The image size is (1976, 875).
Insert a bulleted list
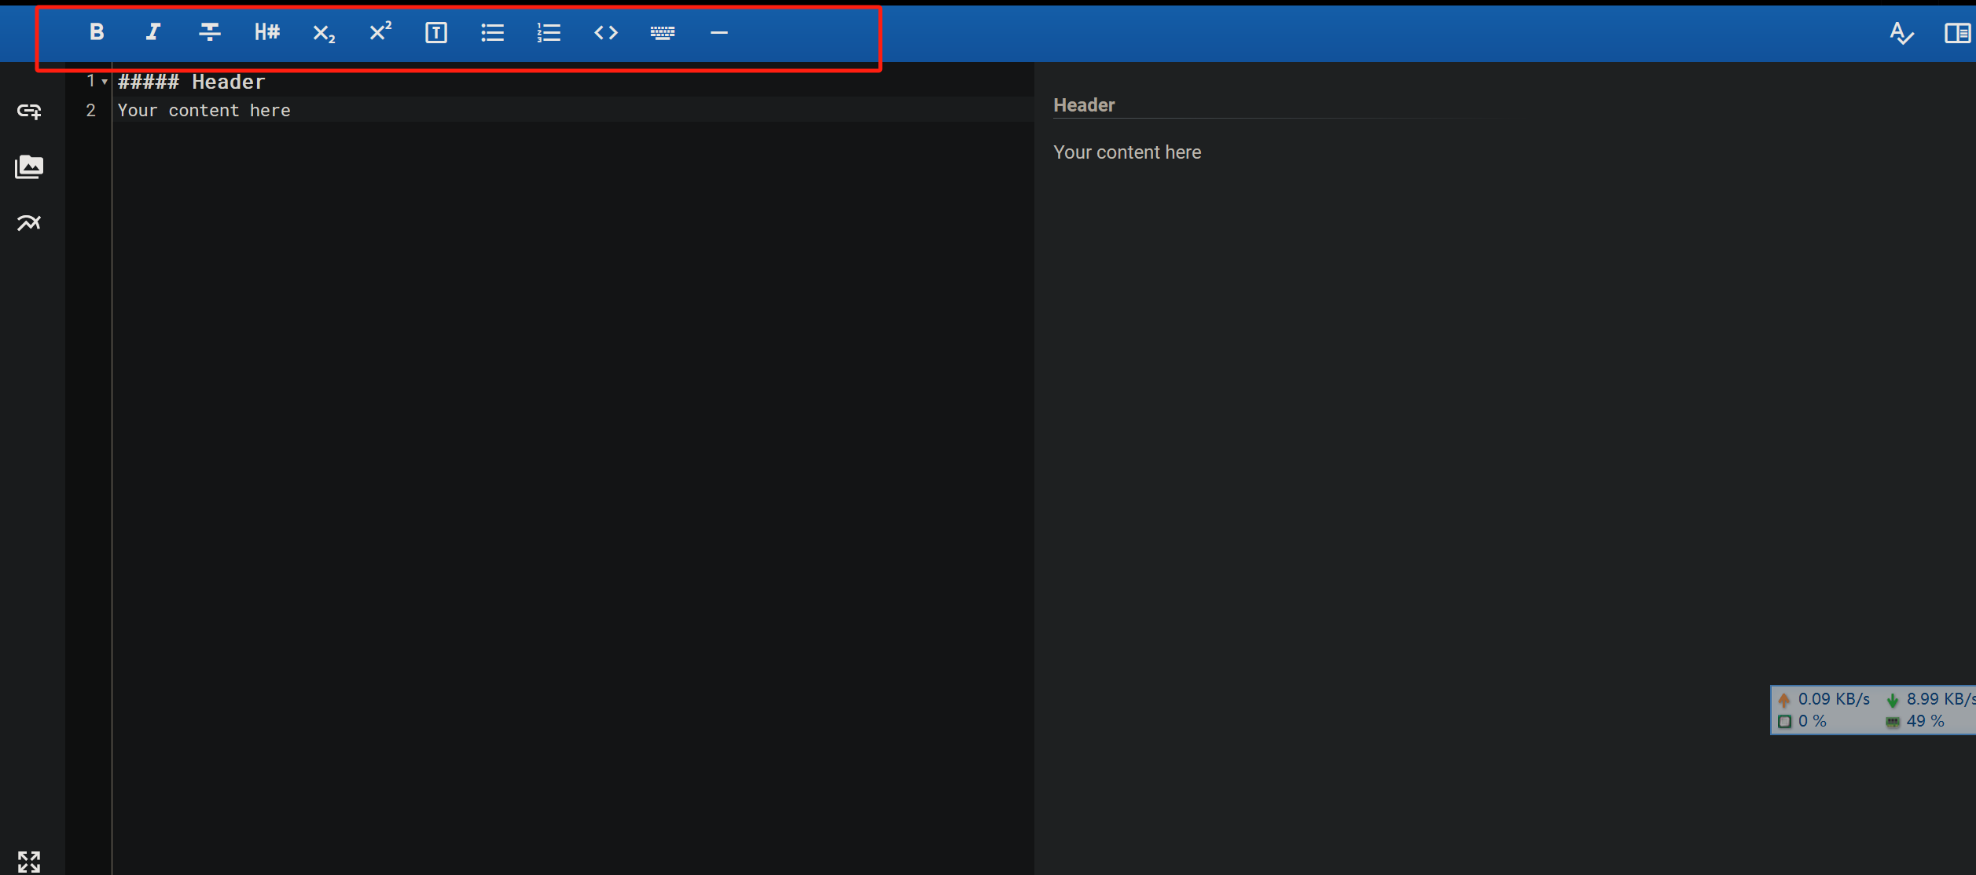(x=493, y=33)
